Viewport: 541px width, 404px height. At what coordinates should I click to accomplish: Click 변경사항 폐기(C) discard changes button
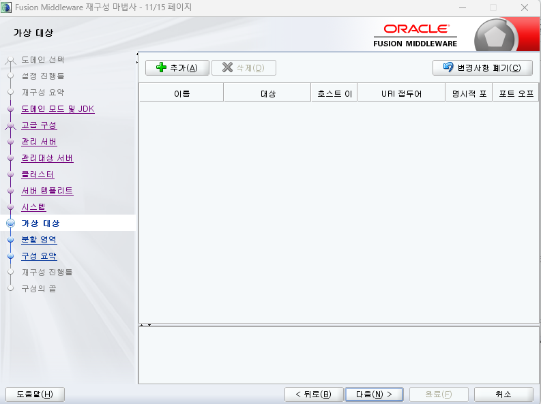482,67
